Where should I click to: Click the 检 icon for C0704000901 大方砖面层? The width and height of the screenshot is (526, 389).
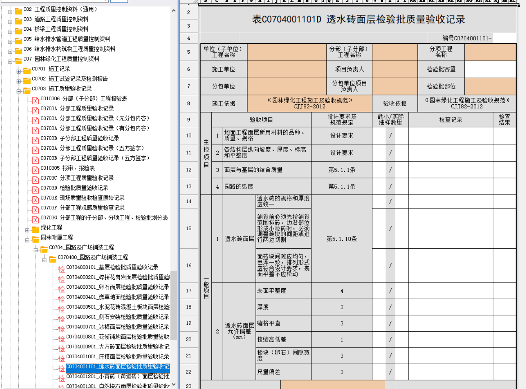coord(61,348)
